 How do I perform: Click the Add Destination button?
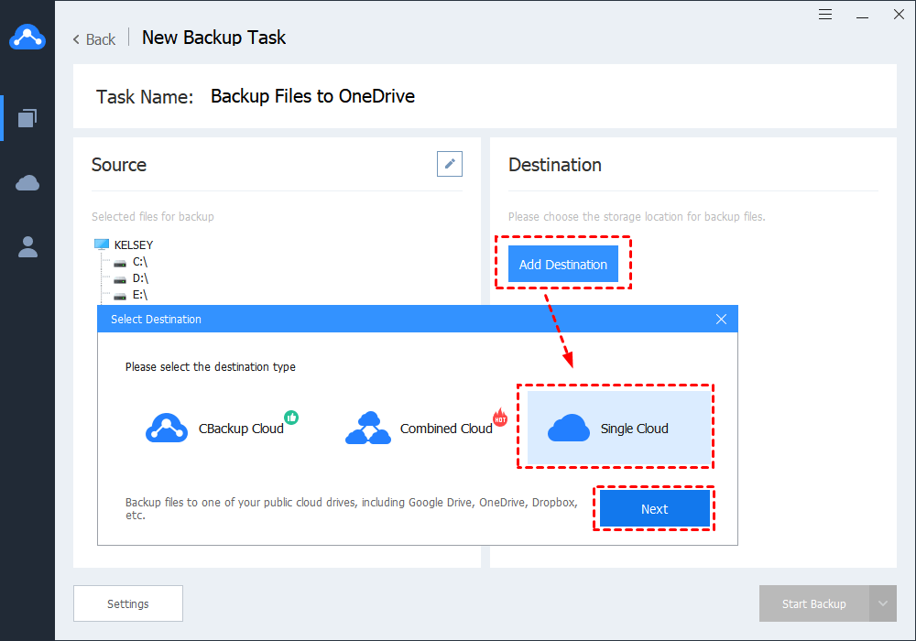pyautogui.click(x=563, y=264)
